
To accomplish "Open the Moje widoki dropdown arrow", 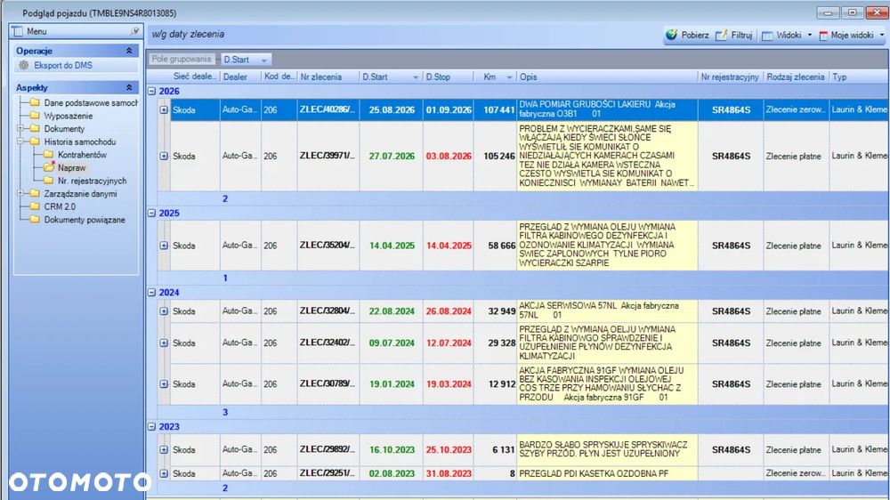I will pyautogui.click(x=881, y=36).
